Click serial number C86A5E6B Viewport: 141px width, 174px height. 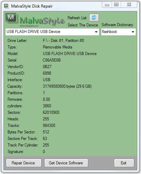[x=51, y=60]
